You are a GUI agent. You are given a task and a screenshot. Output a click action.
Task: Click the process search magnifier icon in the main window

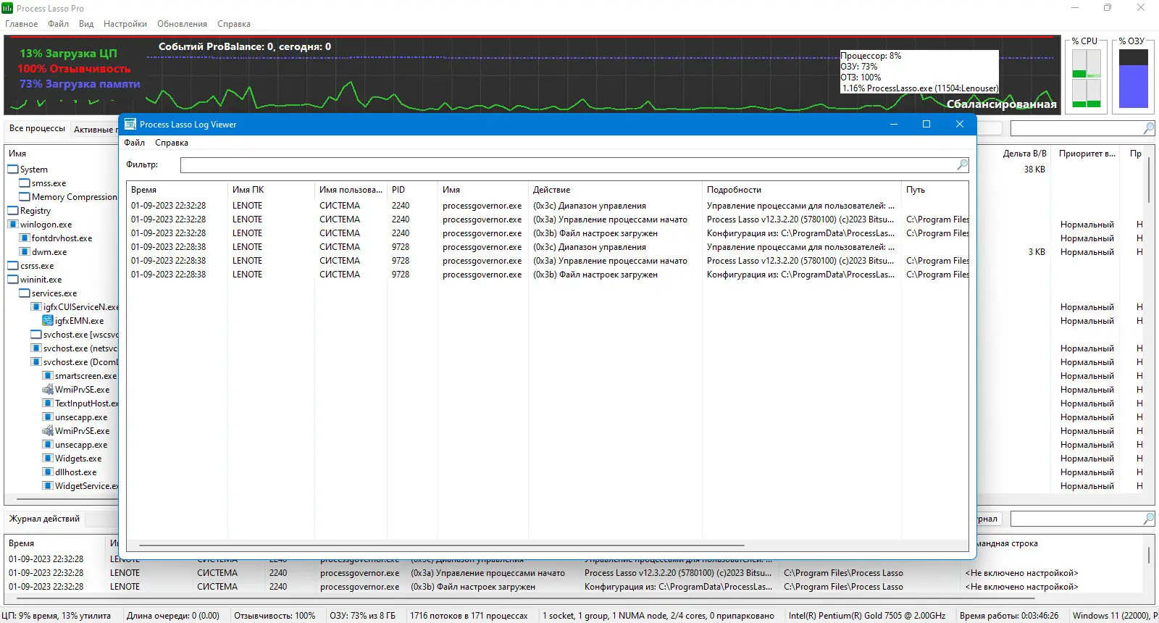pos(1148,128)
